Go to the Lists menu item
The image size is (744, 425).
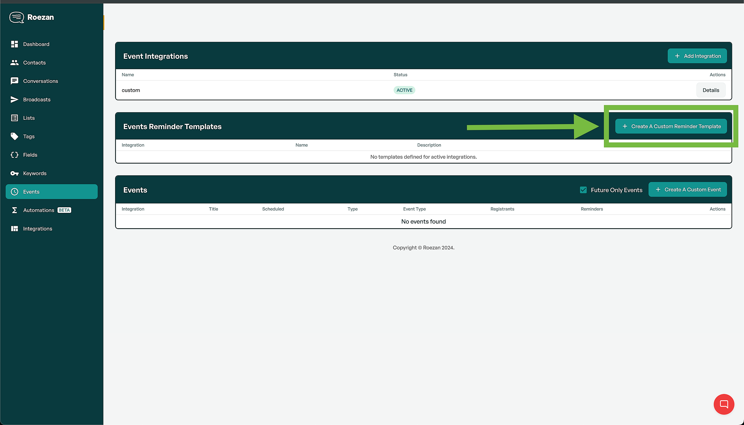(x=28, y=118)
